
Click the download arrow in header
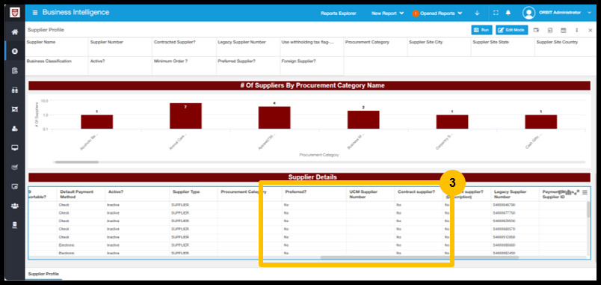click(x=477, y=13)
